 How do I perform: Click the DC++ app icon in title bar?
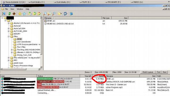point(1,6)
